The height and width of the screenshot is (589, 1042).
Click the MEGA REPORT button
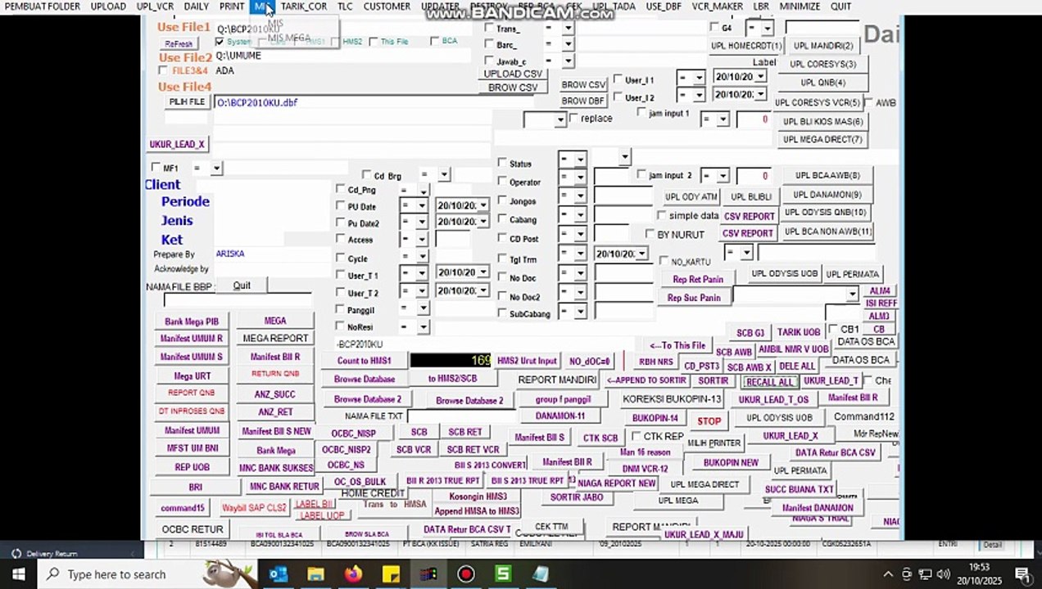(275, 338)
